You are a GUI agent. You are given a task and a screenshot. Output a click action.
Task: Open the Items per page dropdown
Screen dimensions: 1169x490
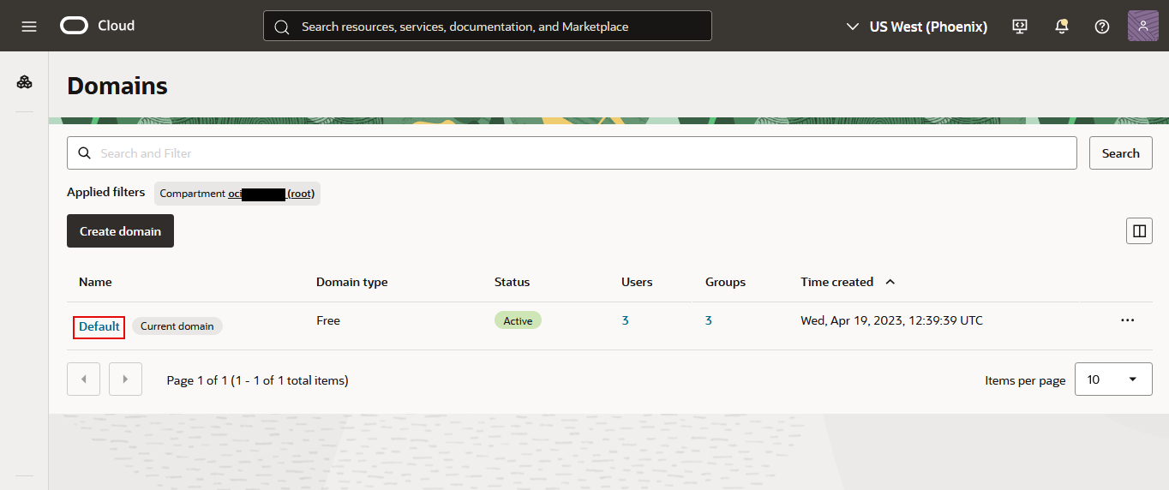point(1112,379)
